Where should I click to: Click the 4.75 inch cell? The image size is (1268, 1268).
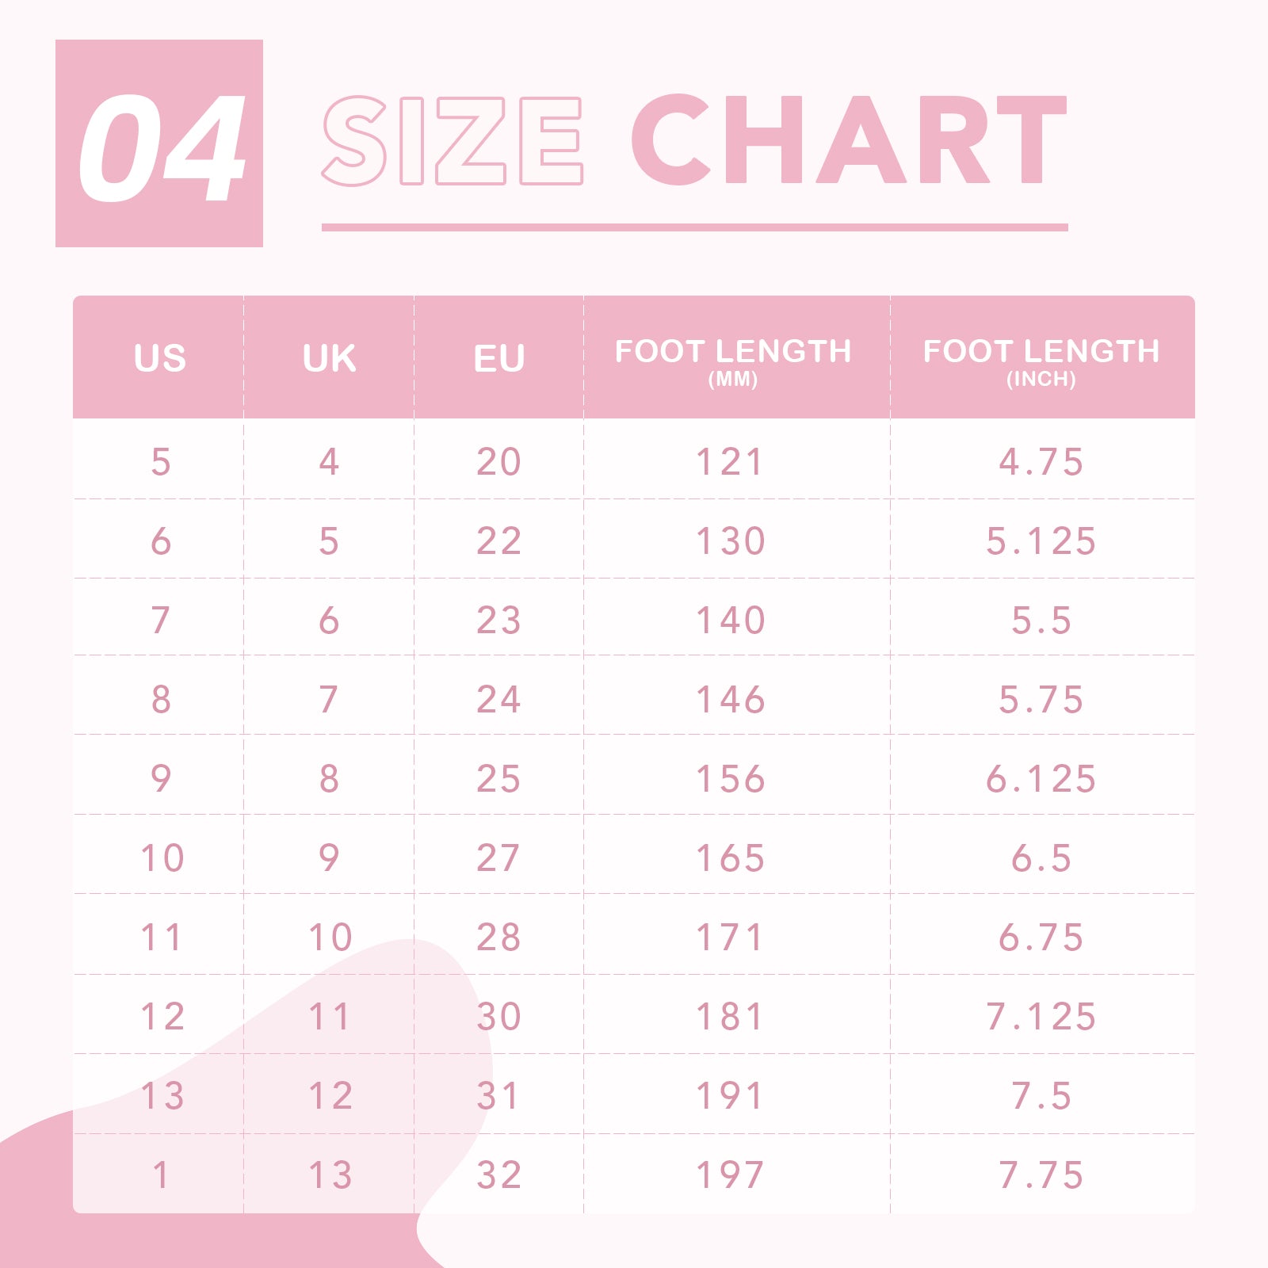[x=1041, y=461]
